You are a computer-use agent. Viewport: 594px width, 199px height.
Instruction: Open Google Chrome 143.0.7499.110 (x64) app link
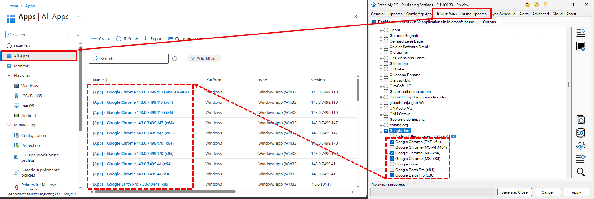tap(133, 102)
